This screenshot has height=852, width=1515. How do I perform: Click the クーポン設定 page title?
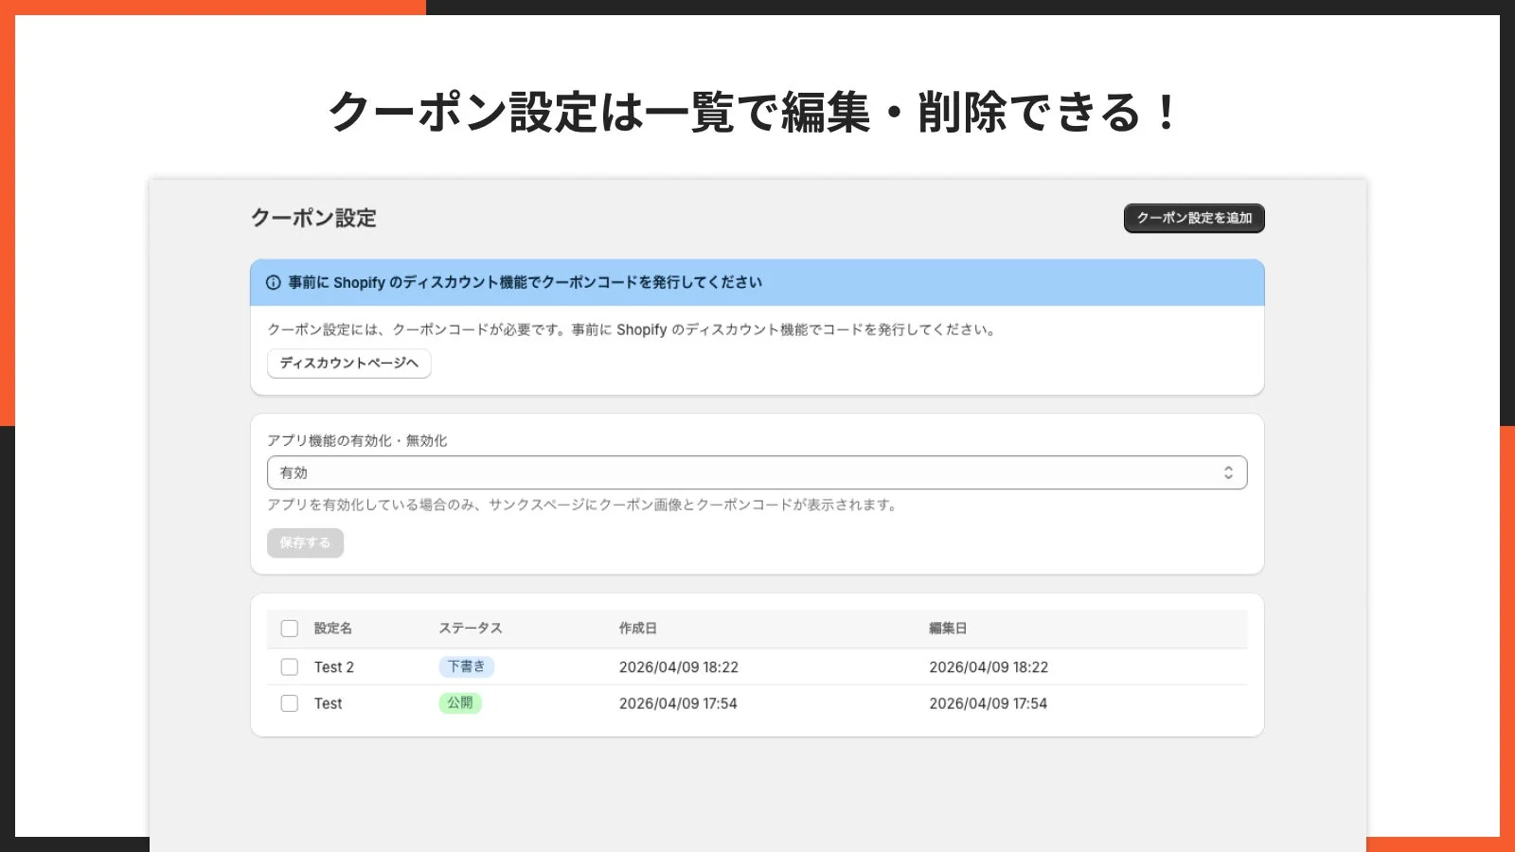point(313,218)
